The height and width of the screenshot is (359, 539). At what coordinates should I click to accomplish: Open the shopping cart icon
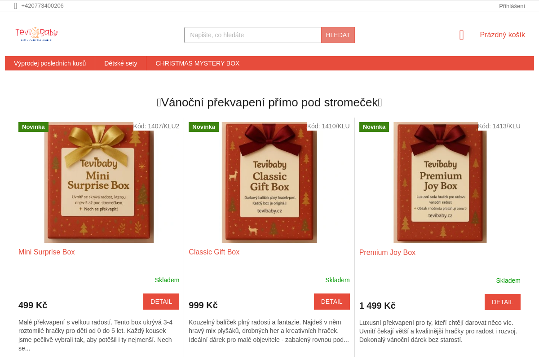(461, 35)
